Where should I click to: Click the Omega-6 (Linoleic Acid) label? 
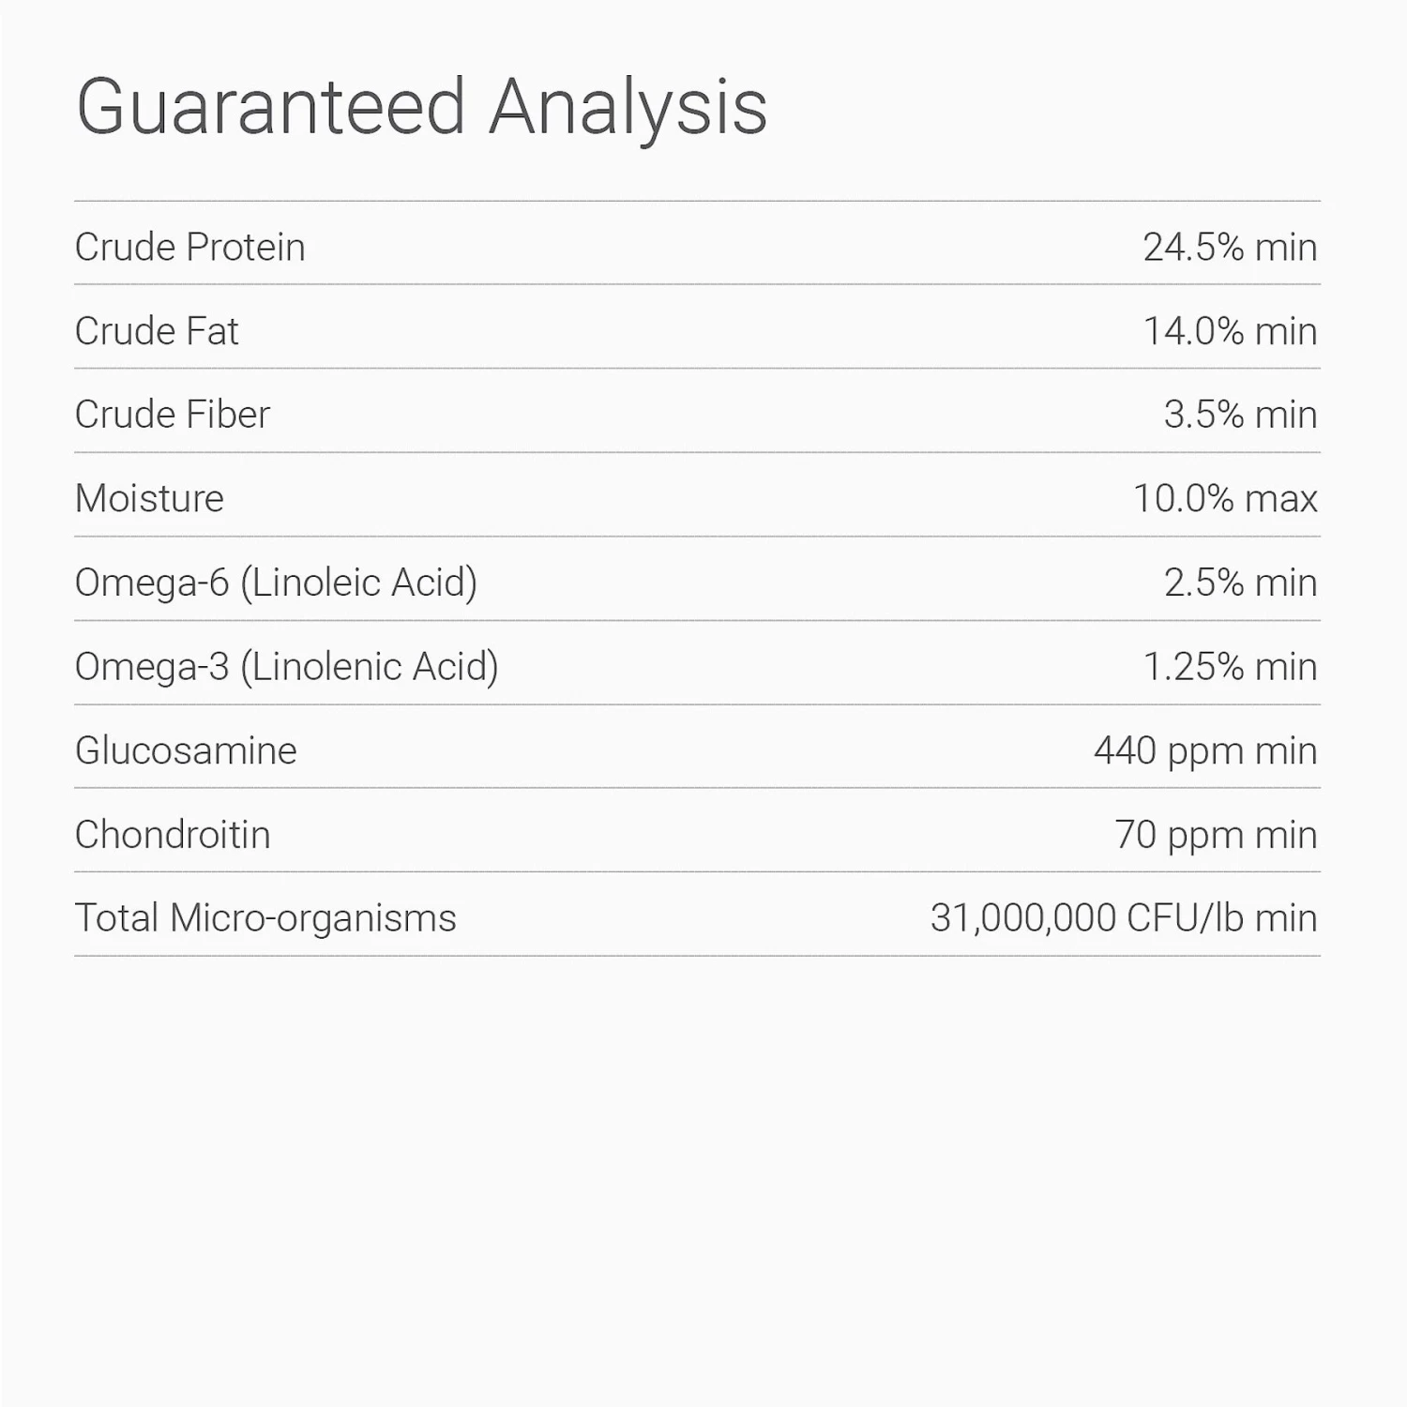point(276,582)
